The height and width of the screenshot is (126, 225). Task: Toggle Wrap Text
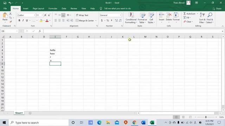pos(82,15)
